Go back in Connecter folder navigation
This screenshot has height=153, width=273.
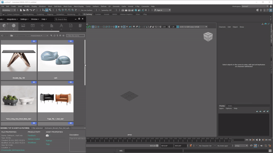click(2, 36)
